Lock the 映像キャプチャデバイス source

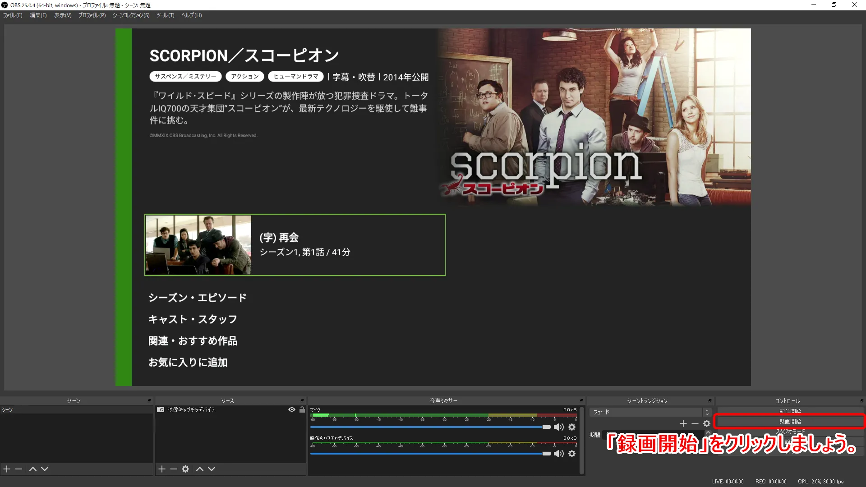302,409
